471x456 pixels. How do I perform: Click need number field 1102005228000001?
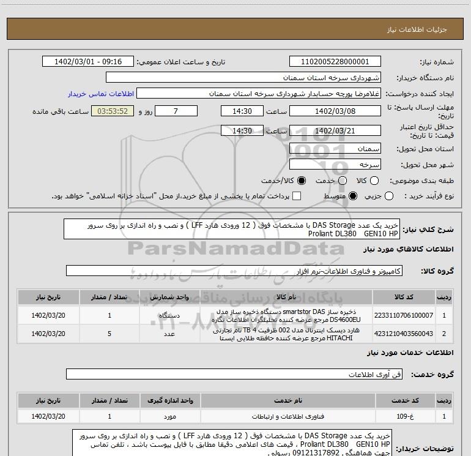pos(335,61)
